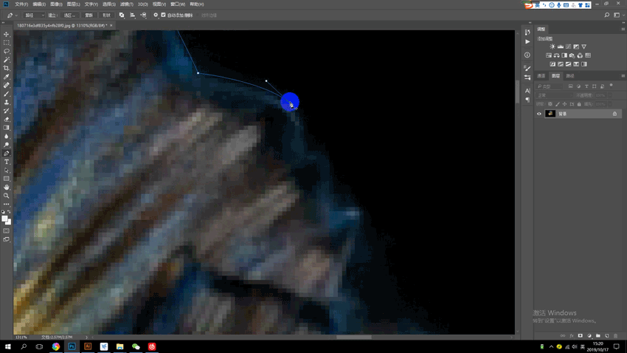
Task: Open the layer filter type dropdown
Action: pyautogui.click(x=550, y=86)
